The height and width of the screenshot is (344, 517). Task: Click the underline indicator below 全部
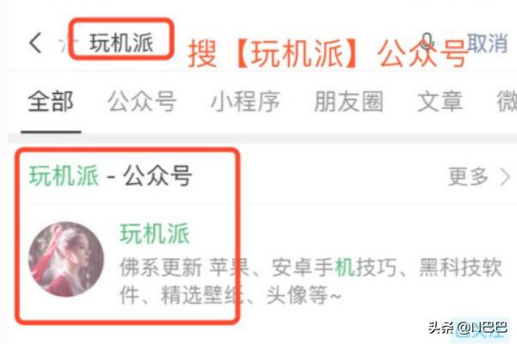pos(51,132)
